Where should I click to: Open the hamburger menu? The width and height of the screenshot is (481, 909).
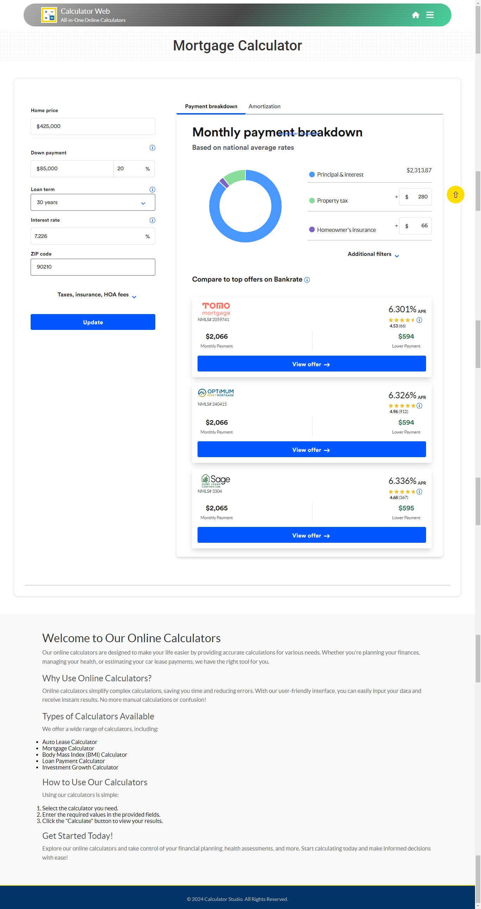[x=430, y=15]
